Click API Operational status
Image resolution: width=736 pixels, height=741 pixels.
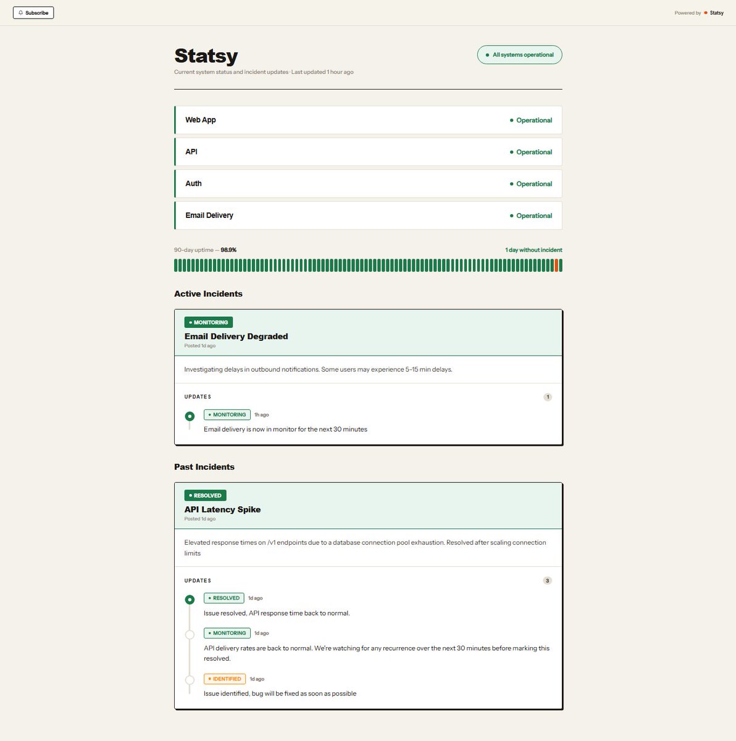(x=530, y=152)
